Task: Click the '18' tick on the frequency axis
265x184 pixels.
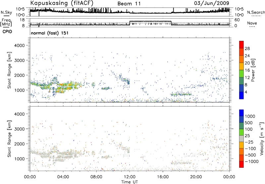Action: click(x=22, y=20)
